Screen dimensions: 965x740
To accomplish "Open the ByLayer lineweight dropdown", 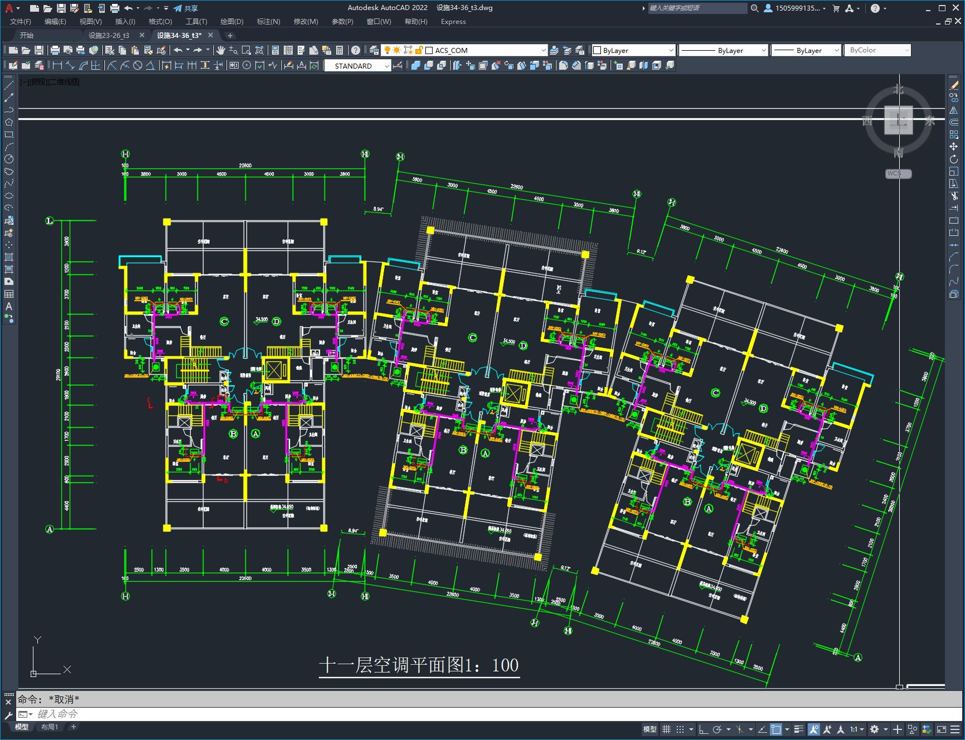I will (836, 50).
